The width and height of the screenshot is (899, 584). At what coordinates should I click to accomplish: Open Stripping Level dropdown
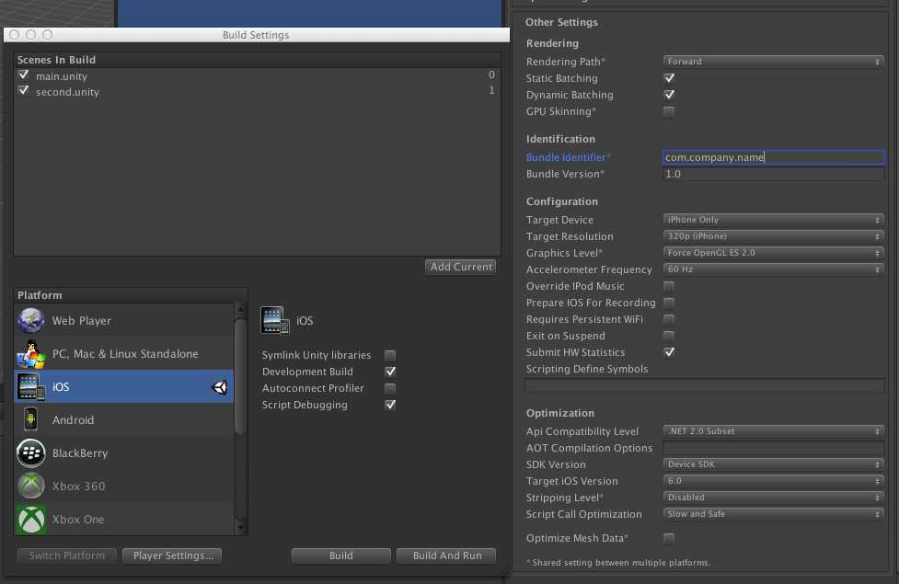click(773, 498)
